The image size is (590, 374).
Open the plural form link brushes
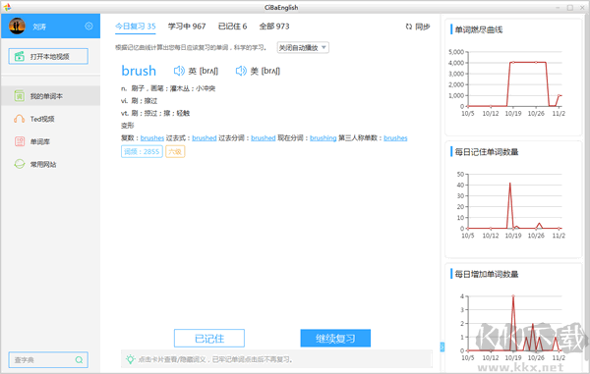pyautogui.click(x=152, y=137)
